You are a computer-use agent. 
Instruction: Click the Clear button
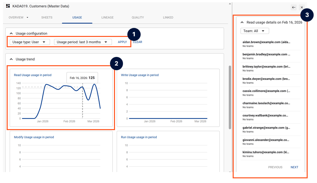(137, 42)
